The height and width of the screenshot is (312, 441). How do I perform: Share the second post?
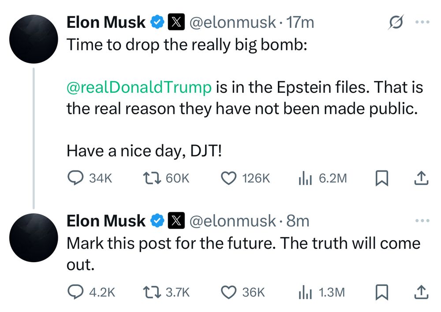(x=421, y=292)
